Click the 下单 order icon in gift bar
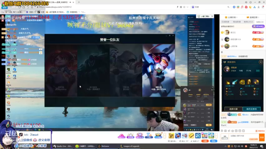The image size is (266, 149). 149,136
